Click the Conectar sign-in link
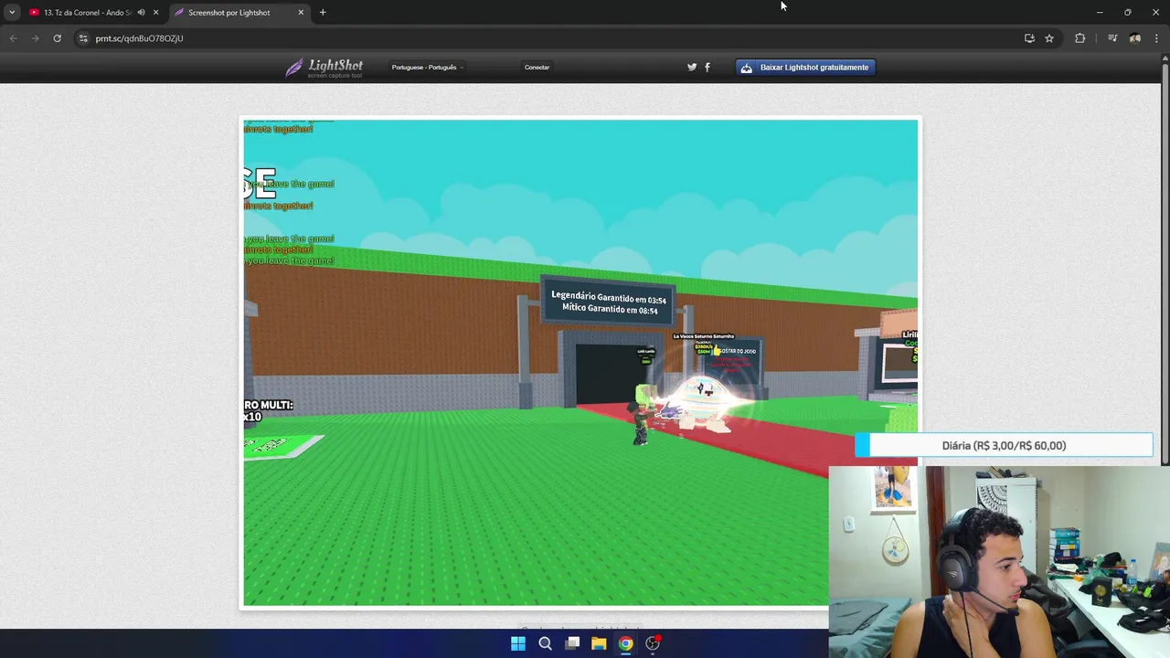 pyautogui.click(x=537, y=68)
